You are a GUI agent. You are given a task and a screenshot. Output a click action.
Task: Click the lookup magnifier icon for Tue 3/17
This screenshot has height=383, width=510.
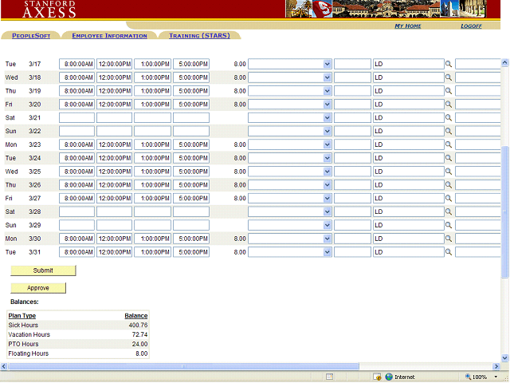pyautogui.click(x=449, y=64)
